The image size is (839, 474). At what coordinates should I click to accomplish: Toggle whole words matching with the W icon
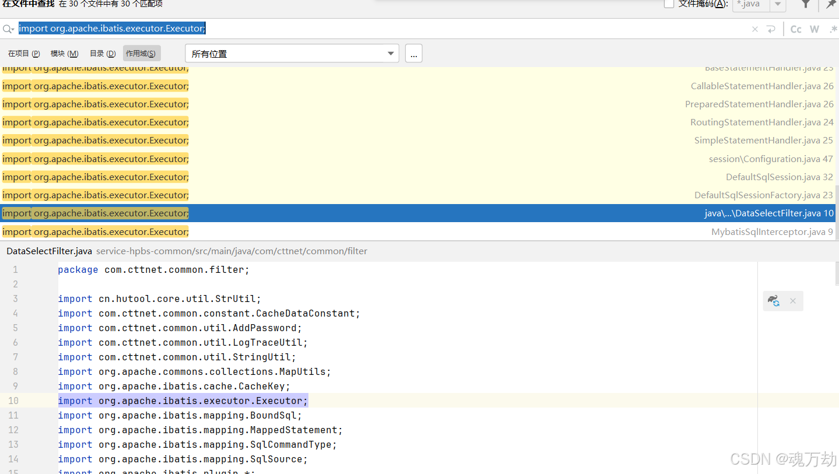[814, 28]
